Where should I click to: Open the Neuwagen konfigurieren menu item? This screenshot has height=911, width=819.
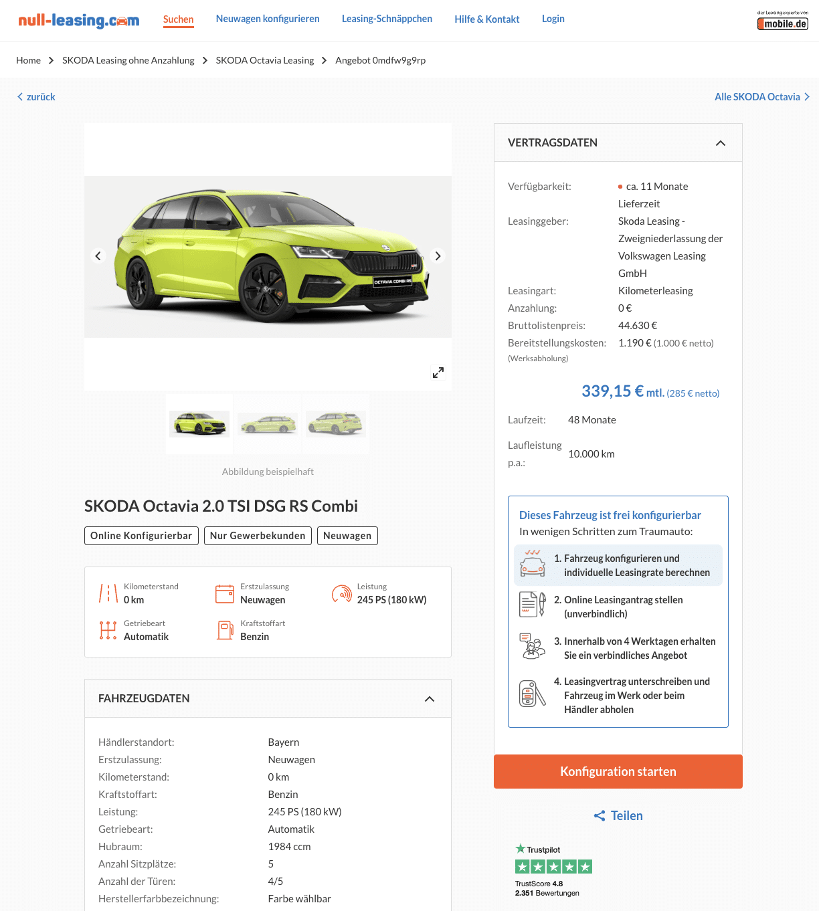(268, 19)
